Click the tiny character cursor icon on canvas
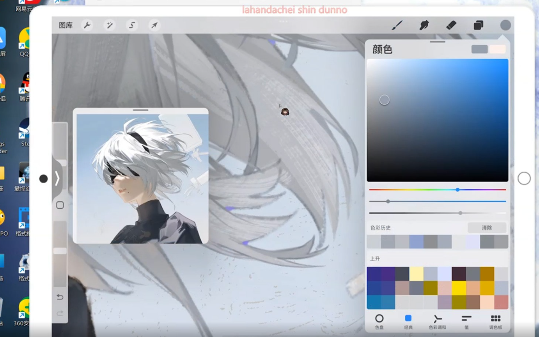539x337 pixels. click(285, 112)
